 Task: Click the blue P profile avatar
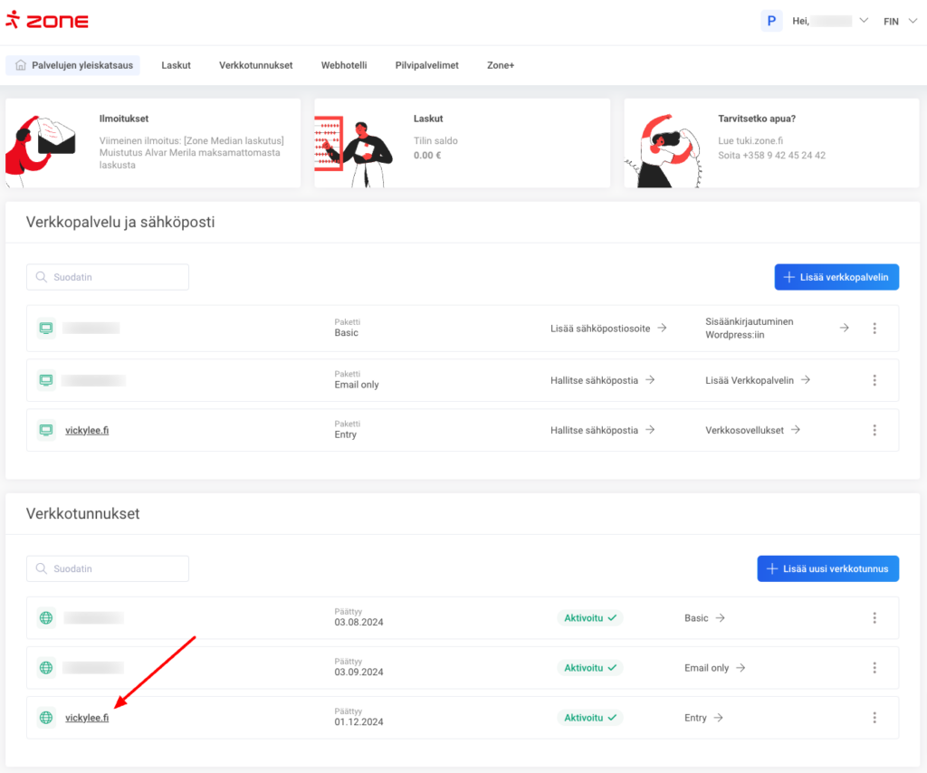[771, 21]
